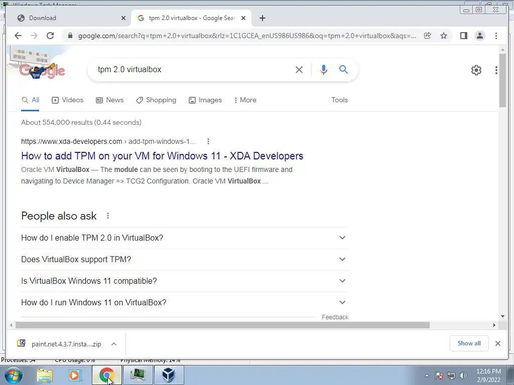The image size is (514, 385).
Task: Bookmark this page with the star icon
Action: coord(444,36)
